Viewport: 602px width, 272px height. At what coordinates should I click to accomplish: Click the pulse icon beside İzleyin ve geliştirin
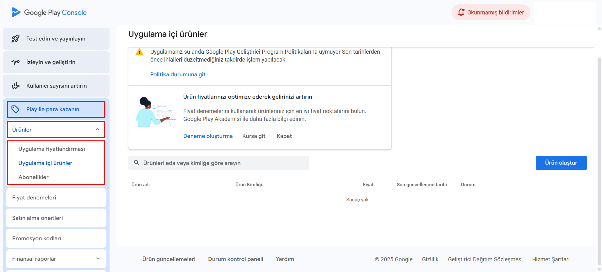click(x=15, y=62)
